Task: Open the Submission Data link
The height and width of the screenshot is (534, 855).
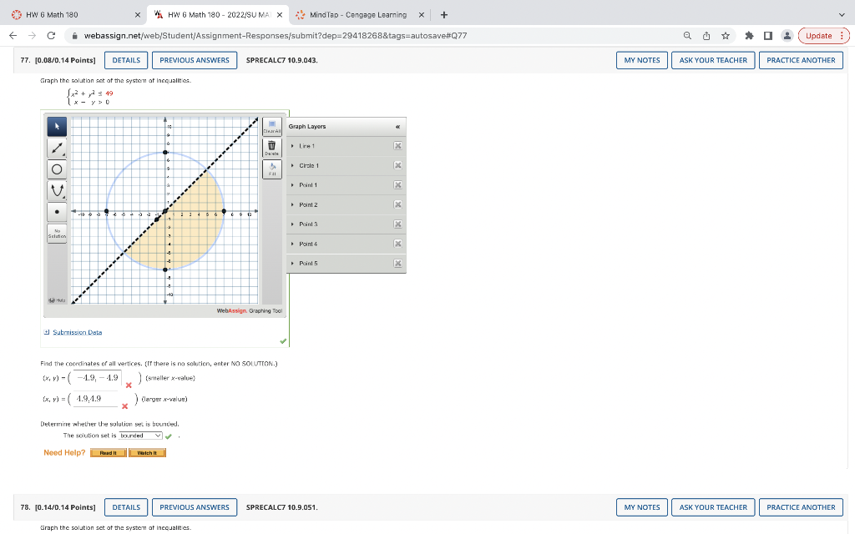Action: pos(76,331)
